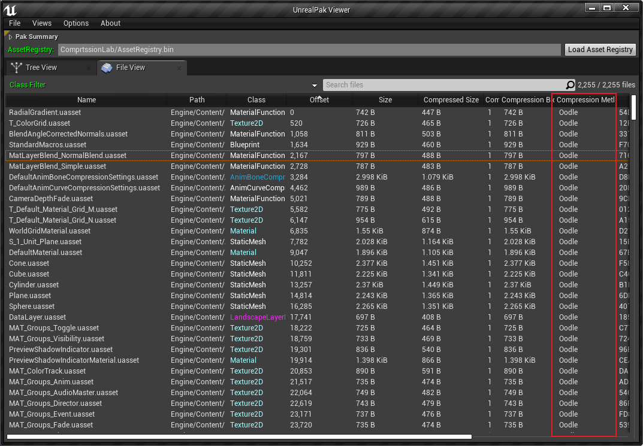
Task: Click the Unreal Engine logo icon
Action: coord(10,9)
